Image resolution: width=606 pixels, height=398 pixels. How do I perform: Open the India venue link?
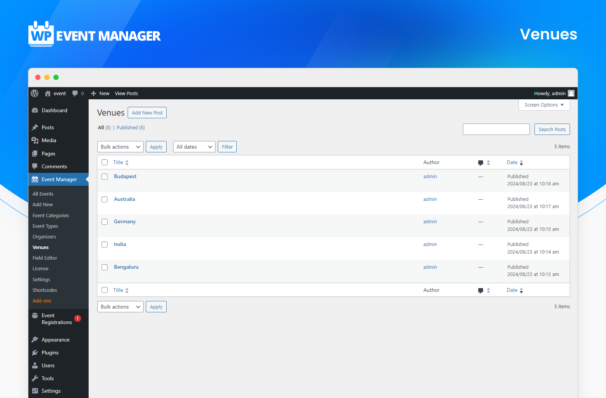120,244
